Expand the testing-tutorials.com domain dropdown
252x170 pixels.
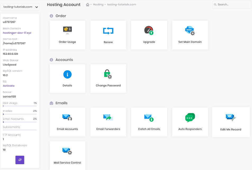20,7
